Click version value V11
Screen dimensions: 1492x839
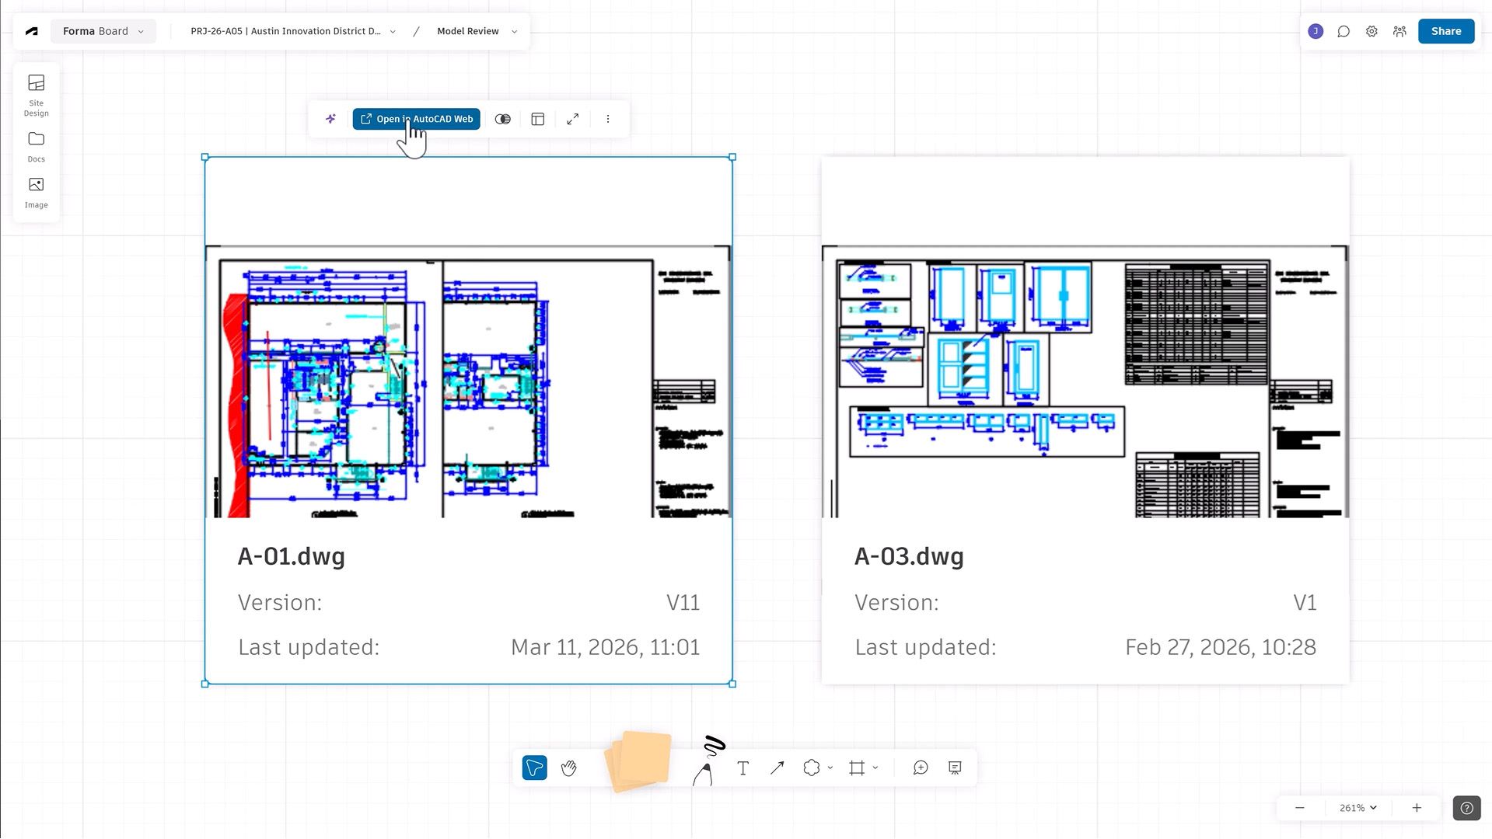[x=683, y=603]
